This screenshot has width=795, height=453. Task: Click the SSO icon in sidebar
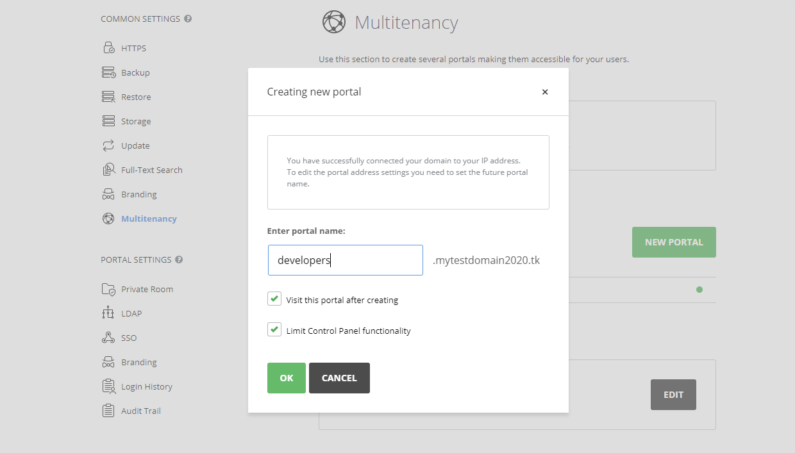click(x=108, y=338)
